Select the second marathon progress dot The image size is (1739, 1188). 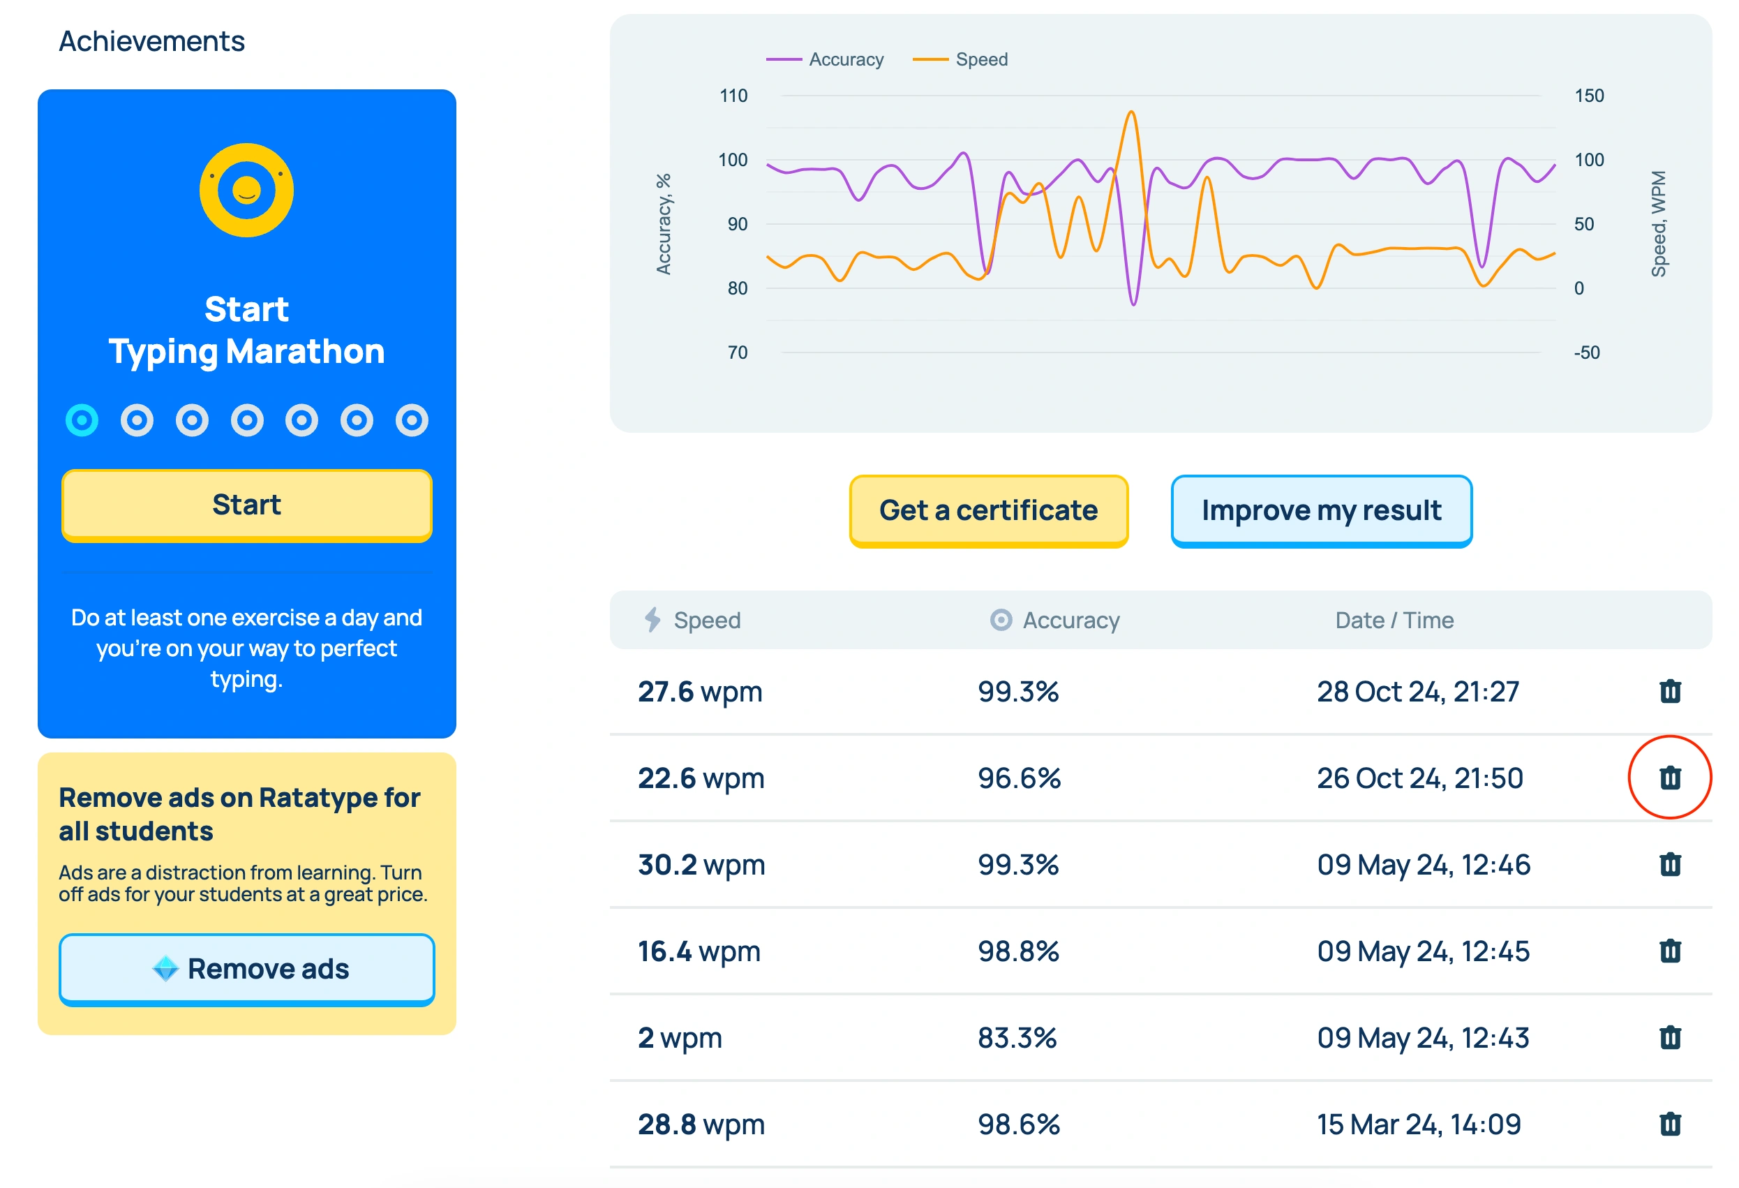pyautogui.click(x=136, y=420)
